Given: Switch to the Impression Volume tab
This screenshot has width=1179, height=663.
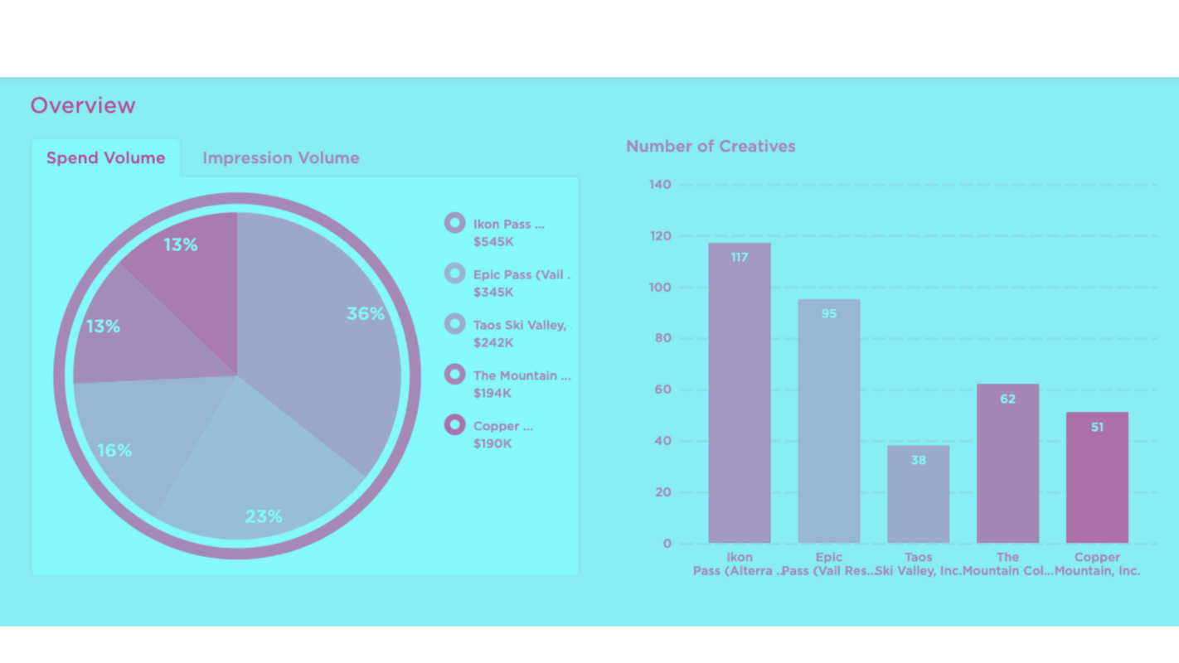Looking at the screenshot, I should (x=280, y=157).
